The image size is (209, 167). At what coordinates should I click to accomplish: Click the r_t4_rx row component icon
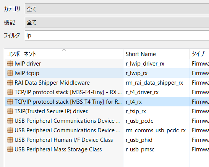click(10, 102)
